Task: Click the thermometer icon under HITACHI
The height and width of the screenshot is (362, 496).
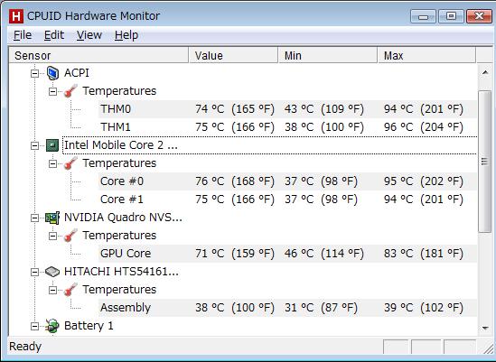Action: click(x=70, y=290)
